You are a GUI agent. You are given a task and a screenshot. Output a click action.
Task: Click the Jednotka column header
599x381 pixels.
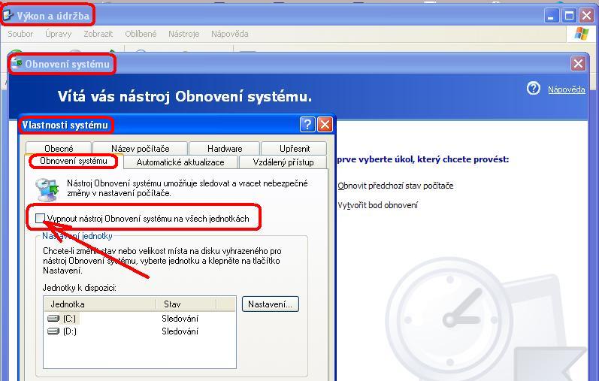pyautogui.click(x=100, y=304)
